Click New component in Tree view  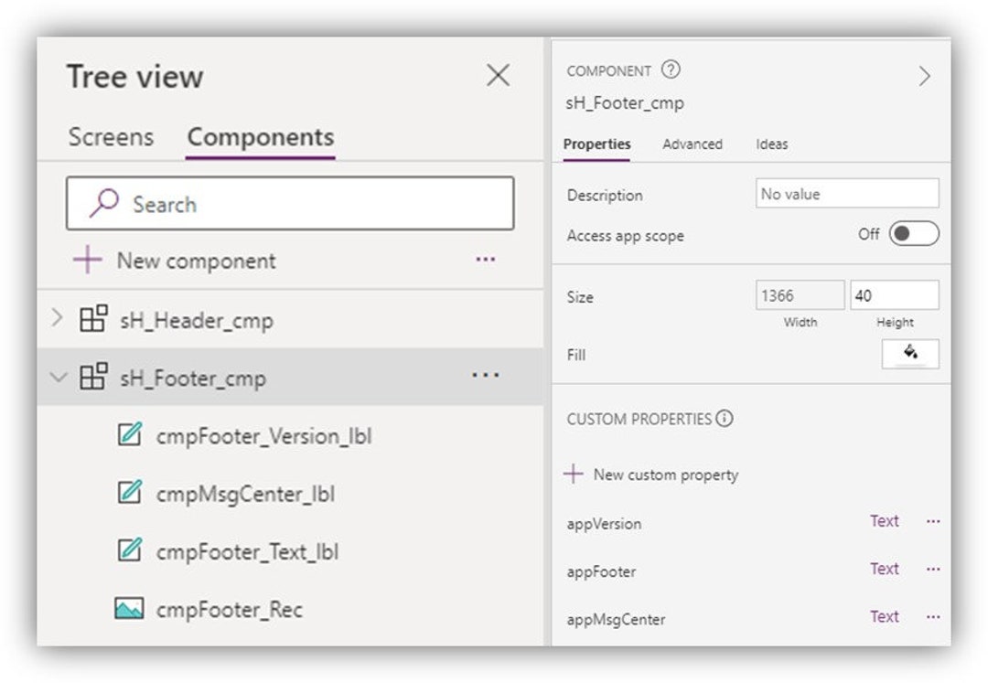click(180, 261)
